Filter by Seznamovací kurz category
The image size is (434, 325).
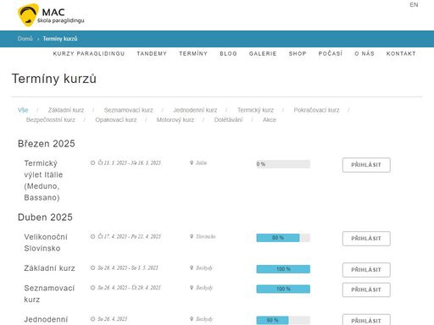pos(128,110)
